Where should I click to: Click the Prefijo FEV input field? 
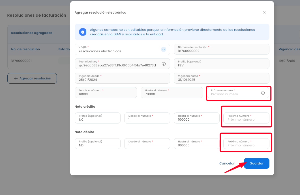click(x=221, y=64)
